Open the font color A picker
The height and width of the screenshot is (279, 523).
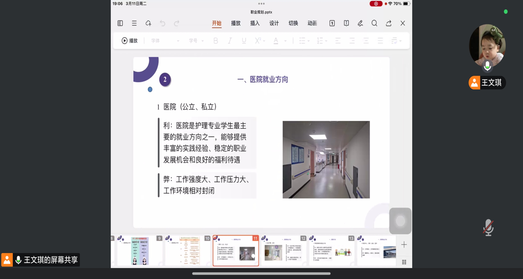point(276,41)
